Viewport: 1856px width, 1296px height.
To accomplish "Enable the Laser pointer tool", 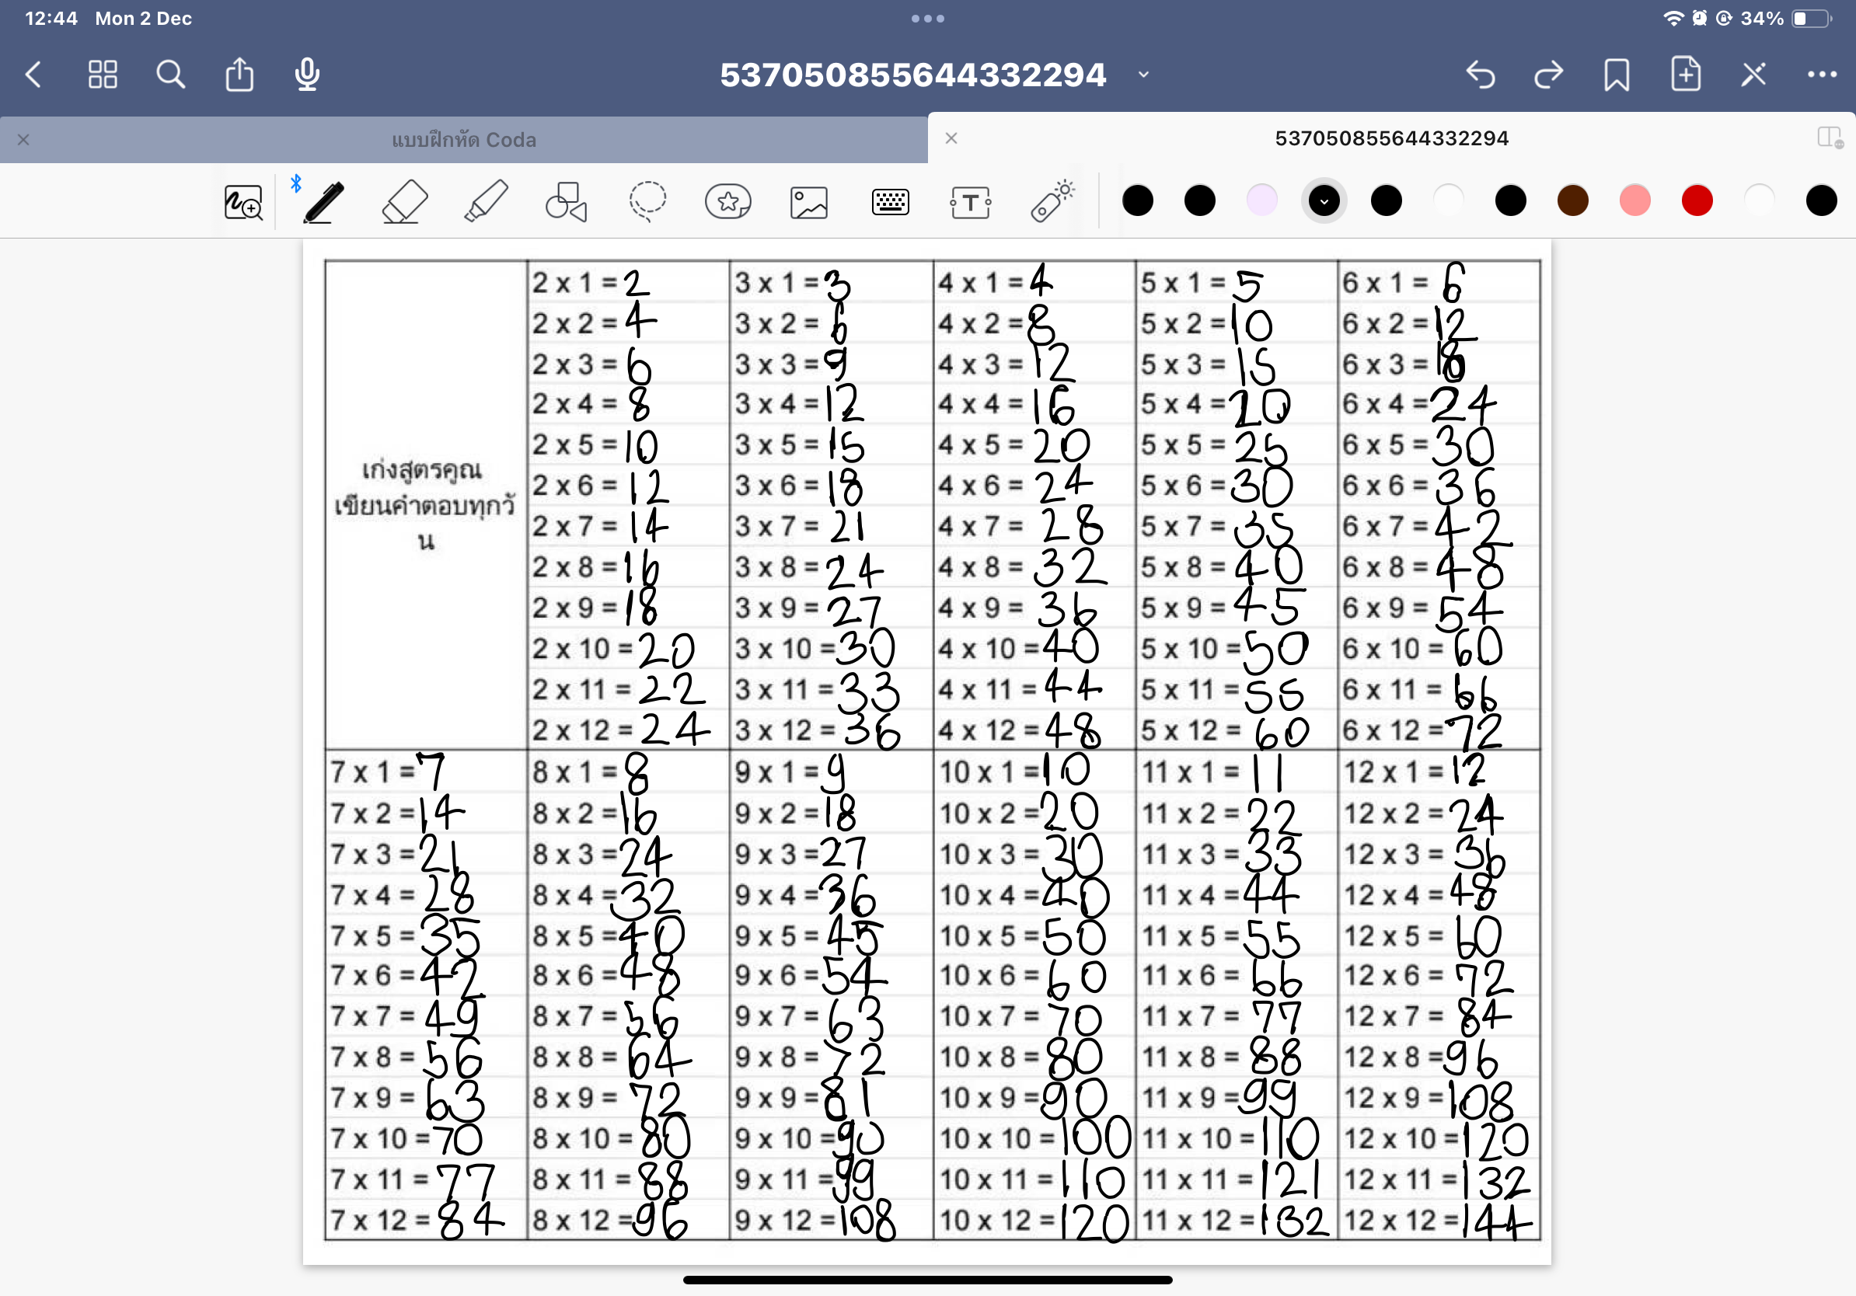I will point(1052,201).
